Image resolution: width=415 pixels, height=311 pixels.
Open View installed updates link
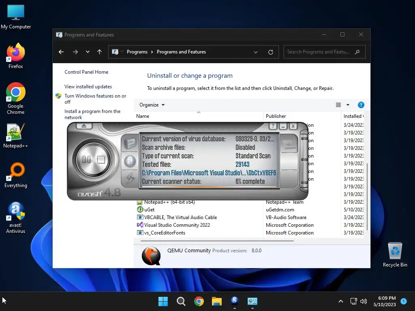(x=88, y=87)
